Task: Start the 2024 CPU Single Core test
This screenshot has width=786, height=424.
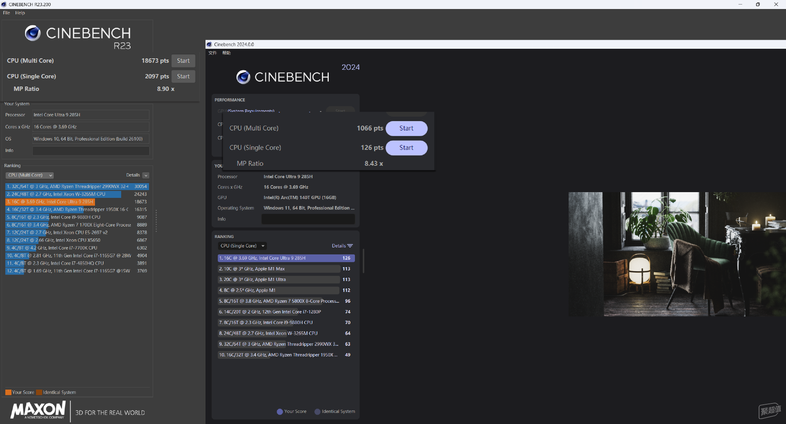Action: (x=407, y=147)
